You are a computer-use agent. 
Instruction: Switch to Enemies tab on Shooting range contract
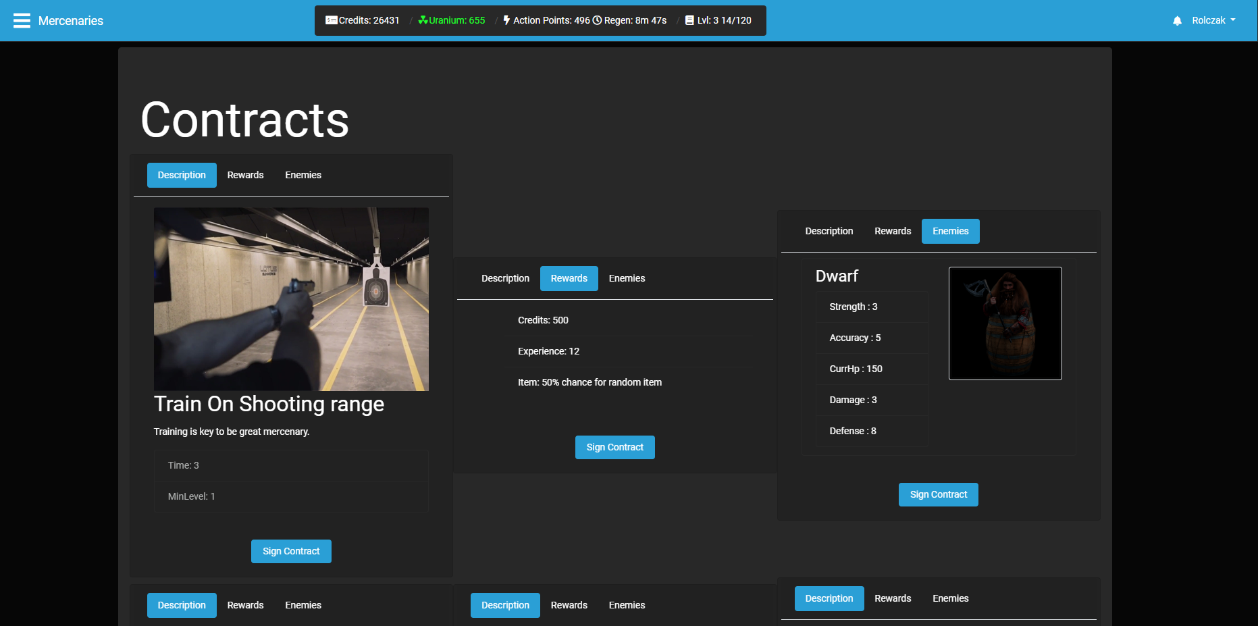click(x=303, y=175)
